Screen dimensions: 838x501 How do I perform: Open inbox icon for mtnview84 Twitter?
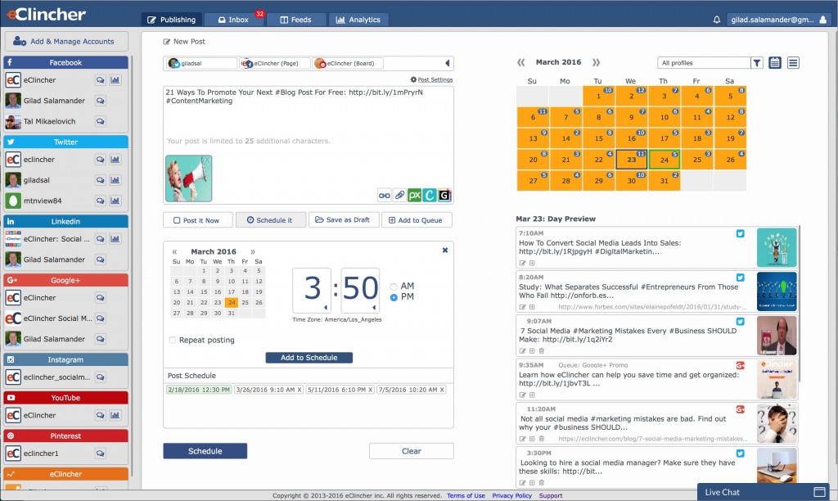tap(100, 201)
